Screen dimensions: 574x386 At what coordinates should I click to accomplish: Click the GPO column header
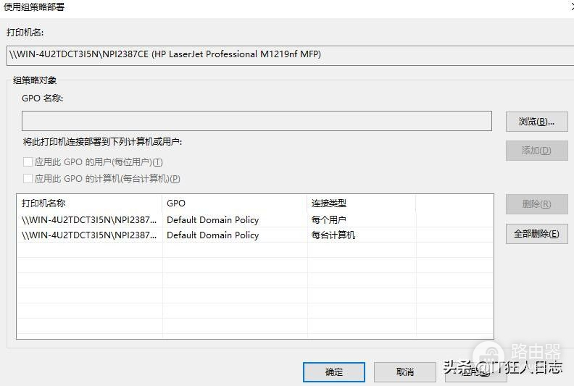pyautogui.click(x=234, y=204)
